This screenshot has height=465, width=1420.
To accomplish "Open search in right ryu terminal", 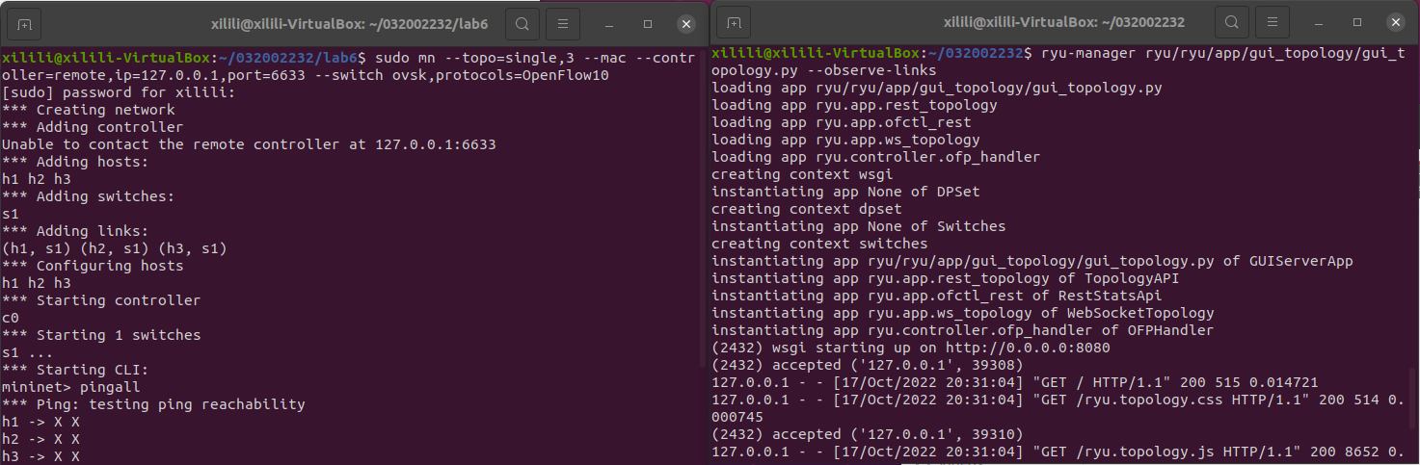I will pyautogui.click(x=1231, y=23).
